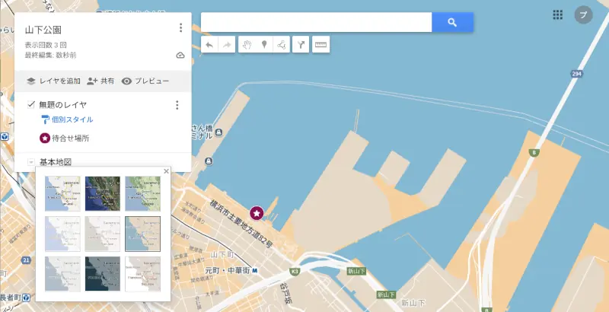Image resolution: width=609 pixels, height=312 pixels.
Task: Click レイヤを追加 to add a layer
Action: coord(53,81)
